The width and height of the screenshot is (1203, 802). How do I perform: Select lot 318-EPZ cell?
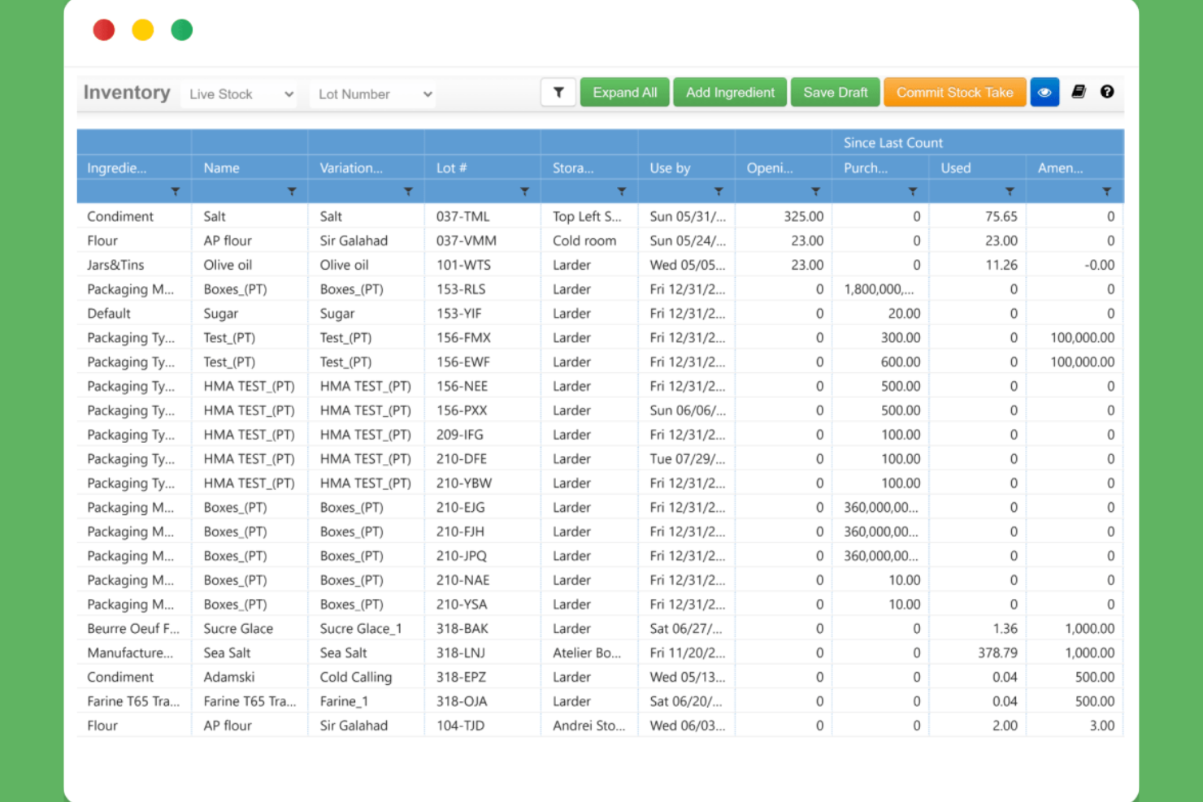point(482,677)
